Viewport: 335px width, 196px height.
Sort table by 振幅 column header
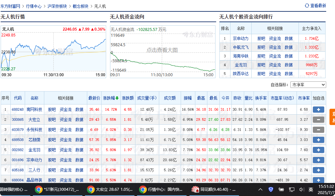(188, 98)
